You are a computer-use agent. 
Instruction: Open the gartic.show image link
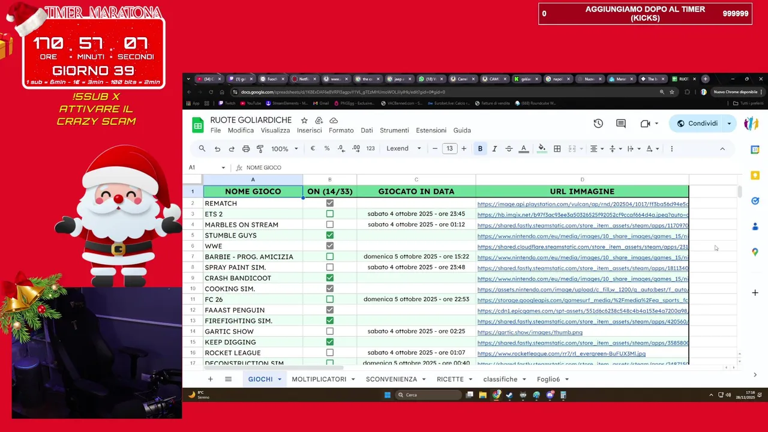530,332
